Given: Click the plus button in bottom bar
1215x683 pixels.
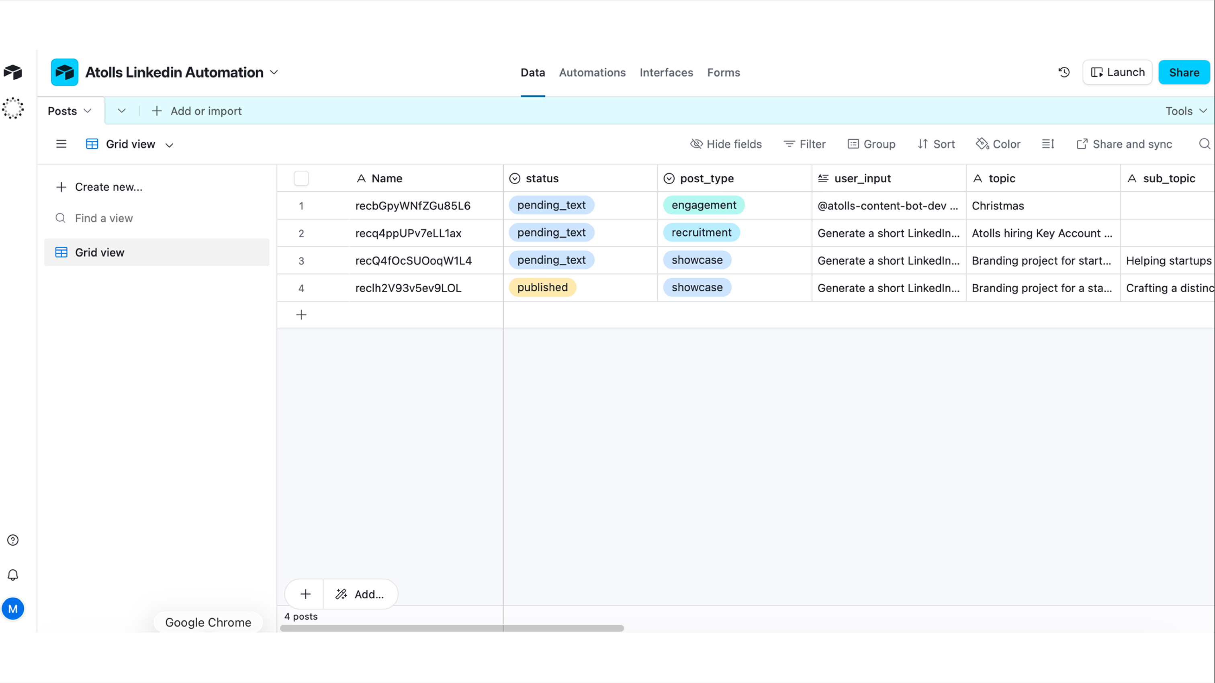Looking at the screenshot, I should pyautogui.click(x=305, y=594).
